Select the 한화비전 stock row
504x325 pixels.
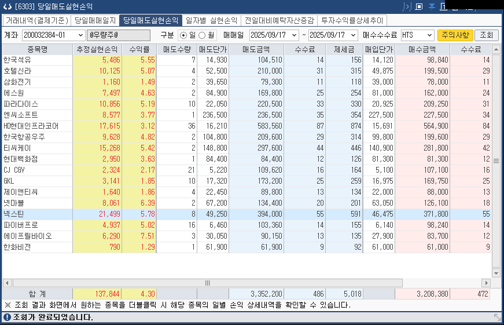247,247
